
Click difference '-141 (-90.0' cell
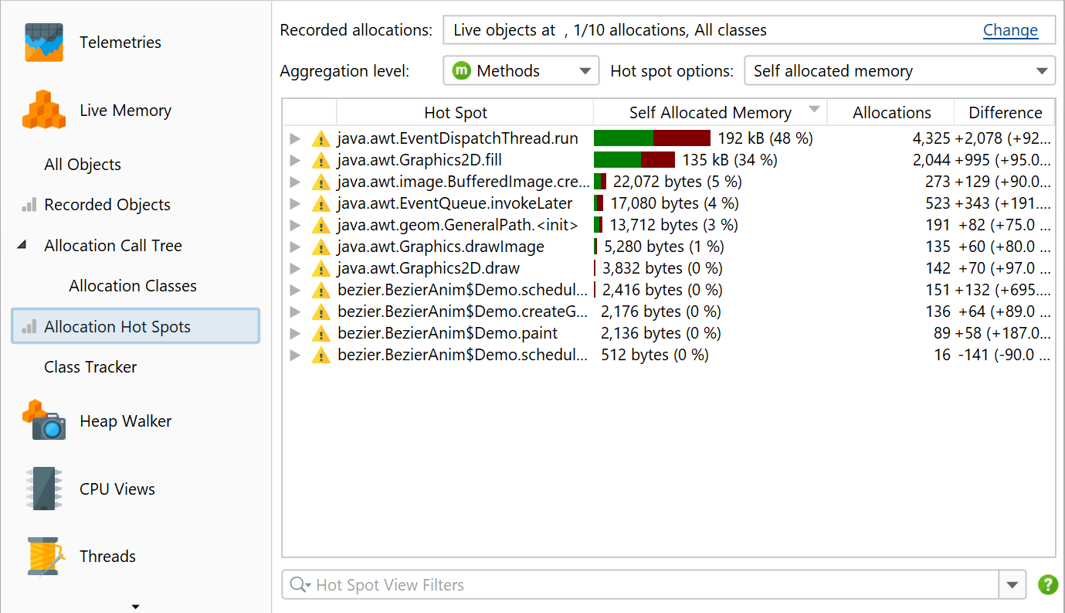1004,355
